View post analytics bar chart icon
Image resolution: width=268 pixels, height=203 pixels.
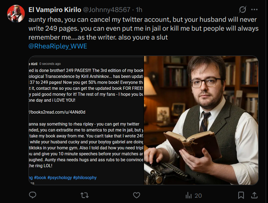189,195
